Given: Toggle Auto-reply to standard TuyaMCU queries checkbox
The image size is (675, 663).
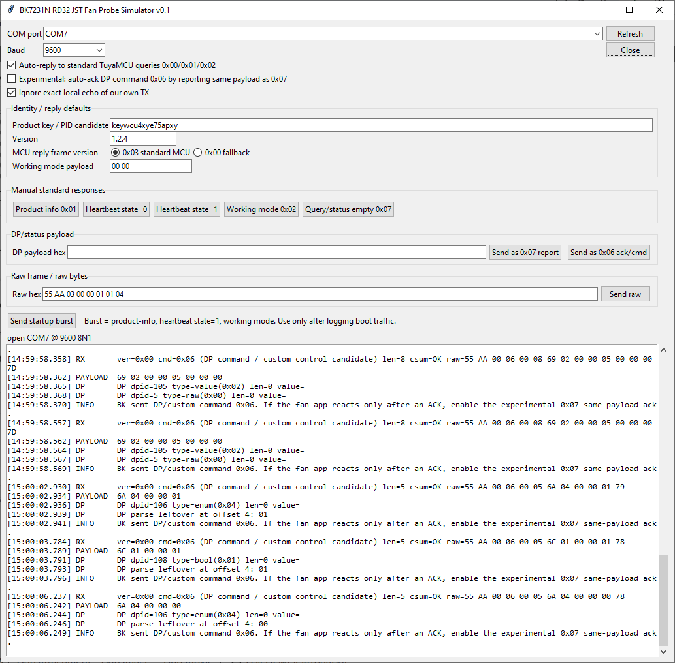Looking at the screenshot, I should click(x=12, y=65).
